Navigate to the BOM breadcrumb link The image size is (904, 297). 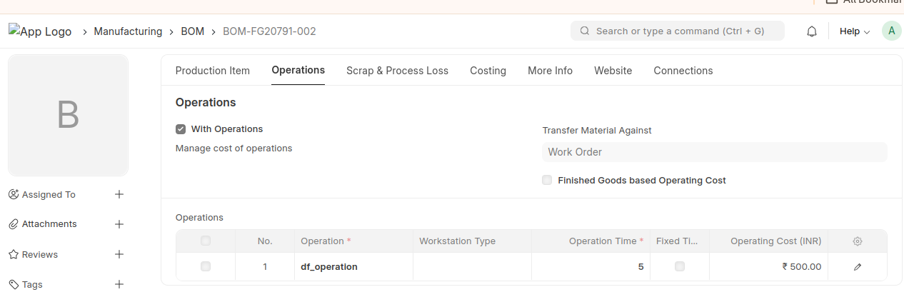192,31
